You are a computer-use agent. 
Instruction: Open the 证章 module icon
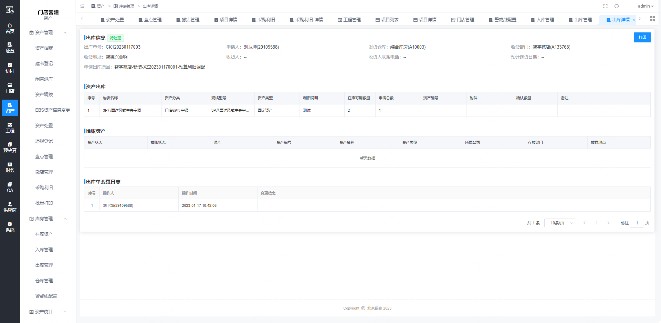(x=10, y=45)
